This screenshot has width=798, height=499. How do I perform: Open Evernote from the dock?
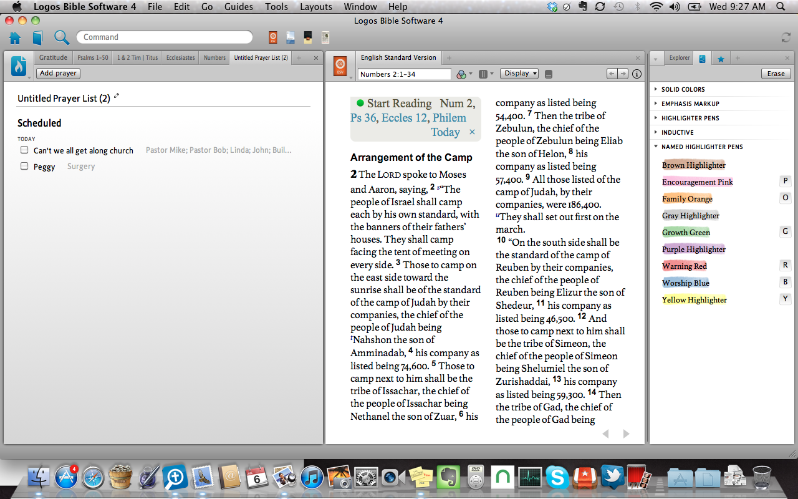[448, 478]
